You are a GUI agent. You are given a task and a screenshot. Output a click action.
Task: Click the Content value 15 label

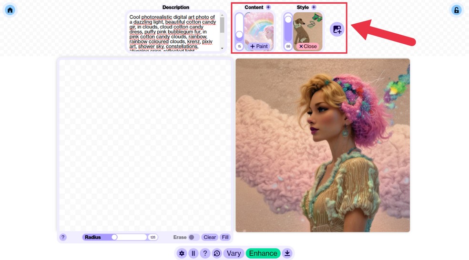tap(239, 46)
